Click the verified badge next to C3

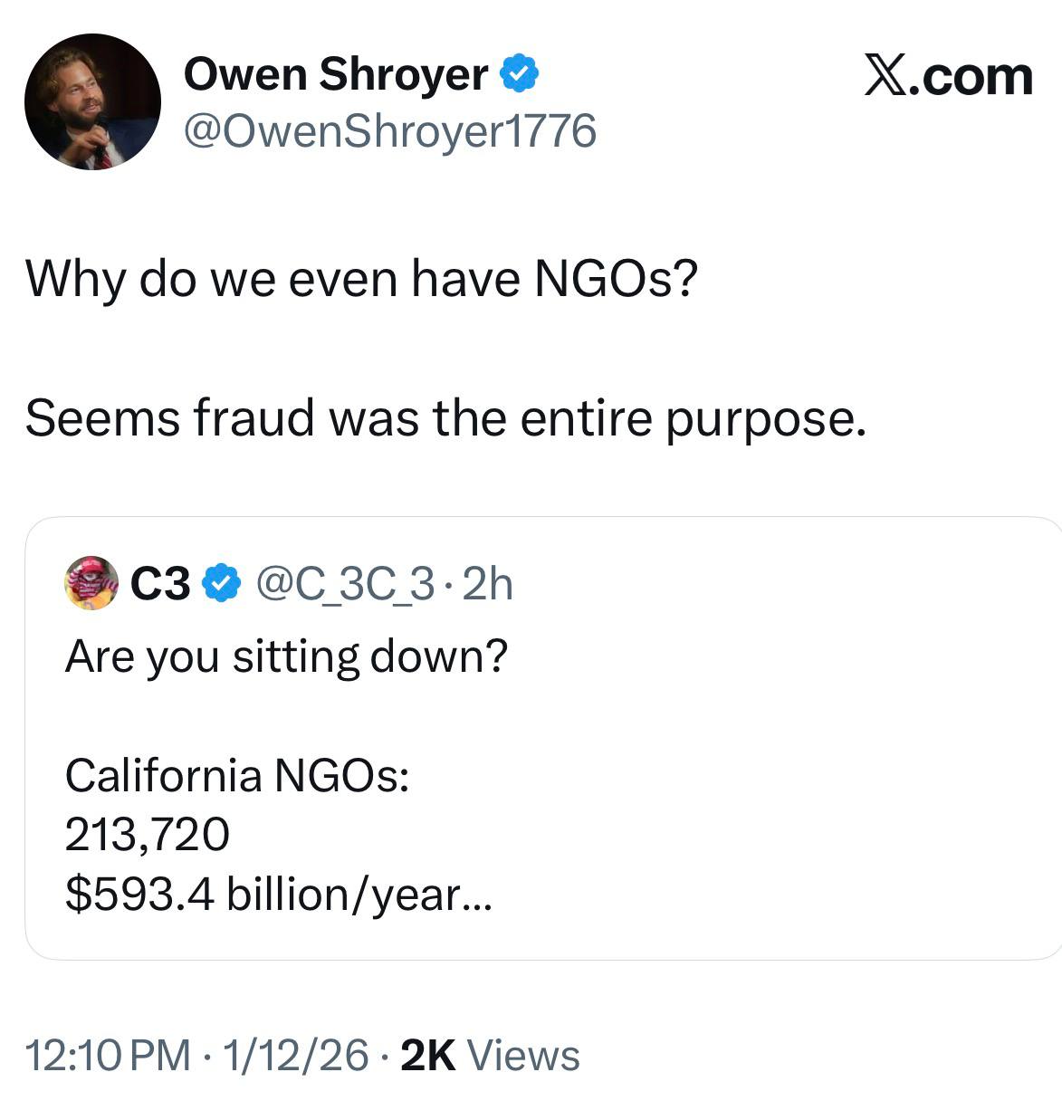tap(221, 585)
